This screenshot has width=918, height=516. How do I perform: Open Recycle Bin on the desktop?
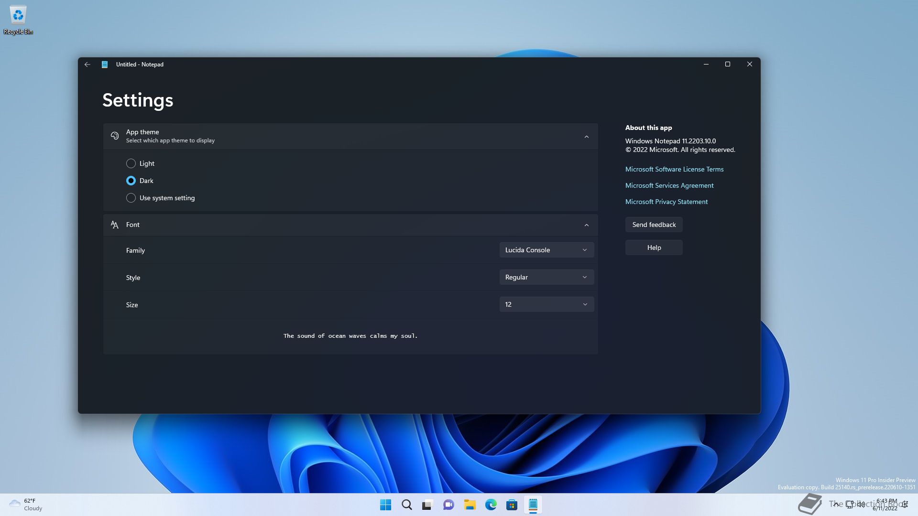18,20
